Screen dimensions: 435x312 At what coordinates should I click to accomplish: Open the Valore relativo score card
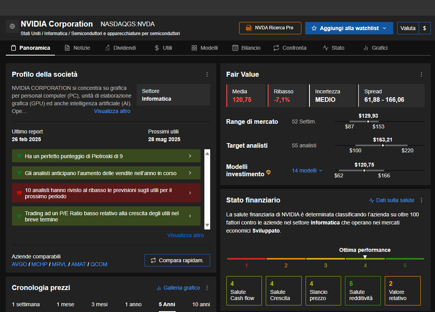pos(403,291)
